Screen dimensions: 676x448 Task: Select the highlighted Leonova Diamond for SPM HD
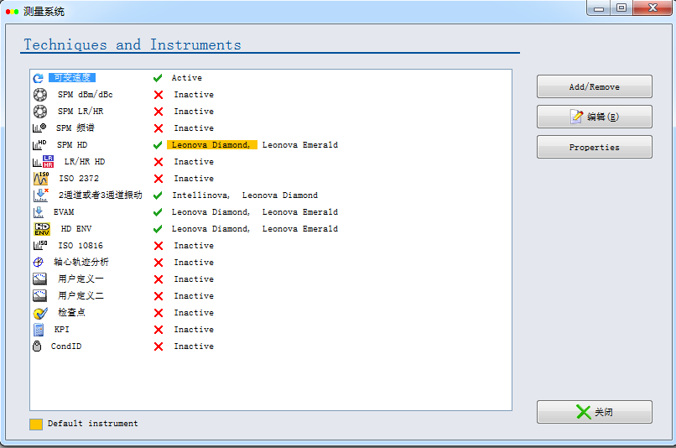coord(211,145)
